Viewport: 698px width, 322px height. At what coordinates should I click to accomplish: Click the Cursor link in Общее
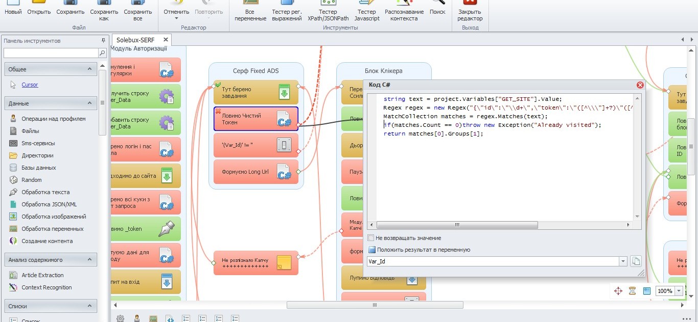click(x=30, y=85)
